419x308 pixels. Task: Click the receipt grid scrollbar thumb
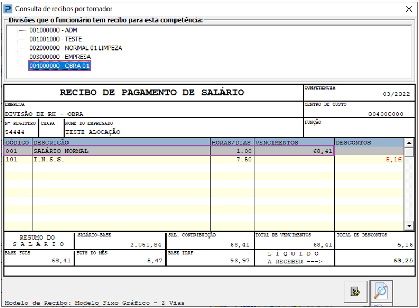409,152
